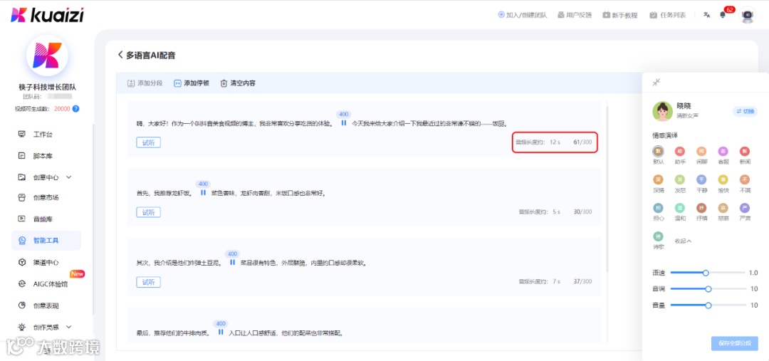Click the 音调 slider handle
The height and width of the screenshot is (361, 769).
[x=708, y=289]
